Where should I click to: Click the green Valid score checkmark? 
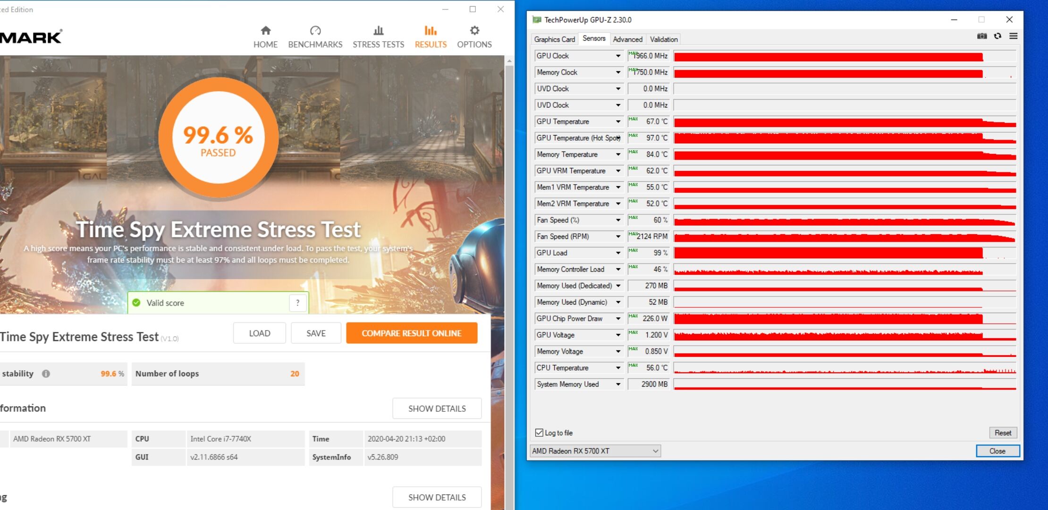pyautogui.click(x=136, y=303)
